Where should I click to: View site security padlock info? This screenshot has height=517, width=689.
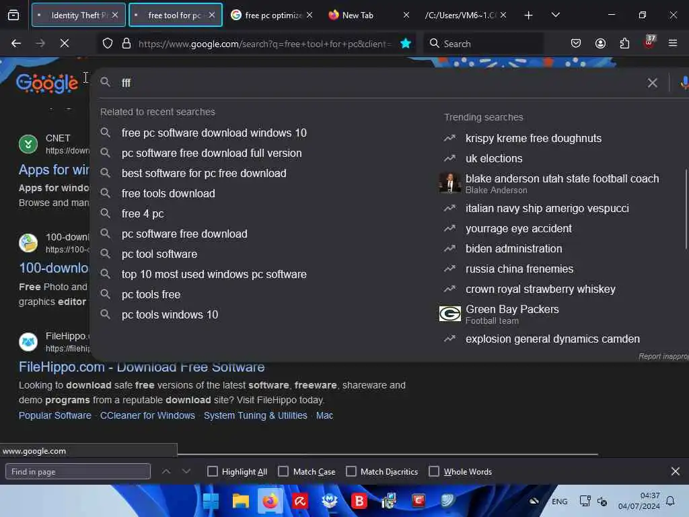[126, 44]
